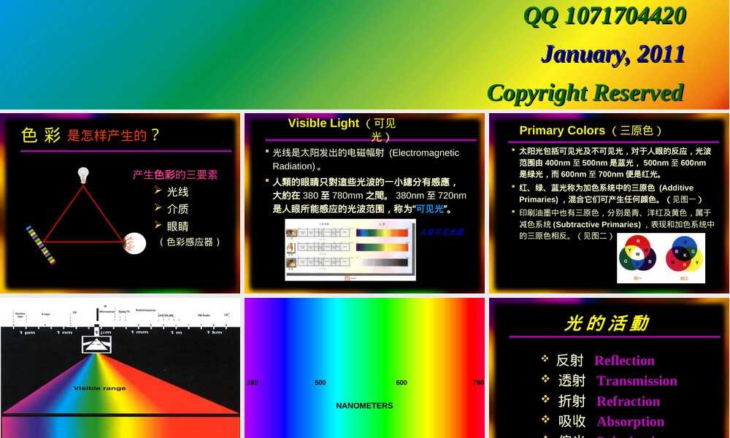
Task: Click the '380' wavelength label
Action: (253, 383)
